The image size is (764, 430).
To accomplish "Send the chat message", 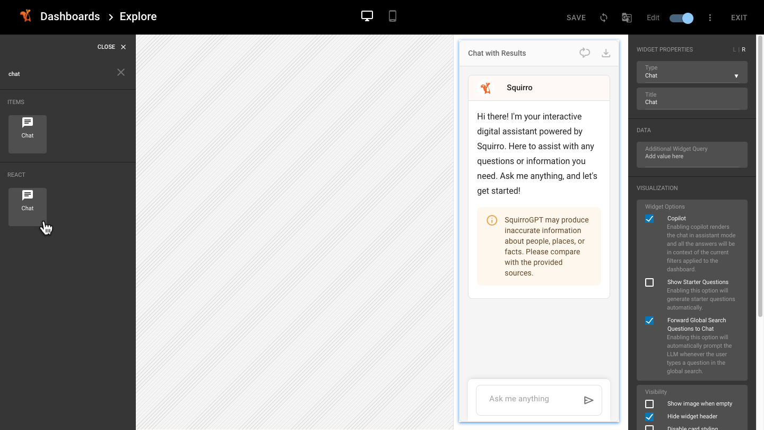I will pyautogui.click(x=588, y=400).
